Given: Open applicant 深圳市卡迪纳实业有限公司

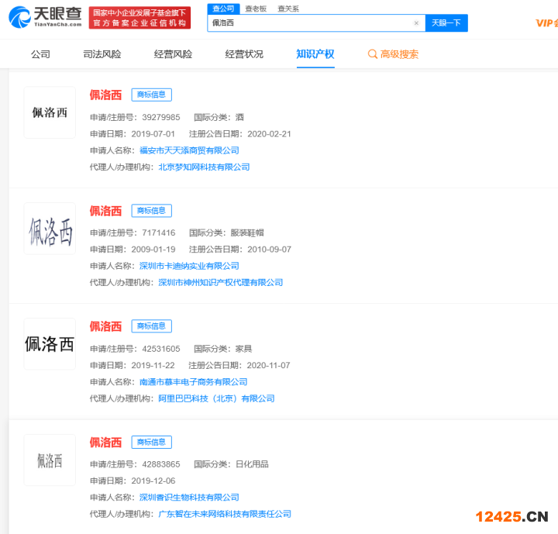Looking at the screenshot, I should [189, 266].
